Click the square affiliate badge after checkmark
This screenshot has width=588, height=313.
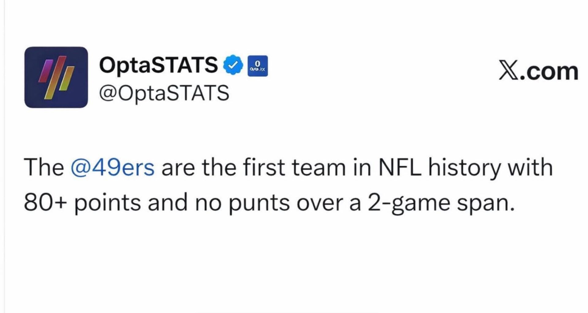(257, 66)
